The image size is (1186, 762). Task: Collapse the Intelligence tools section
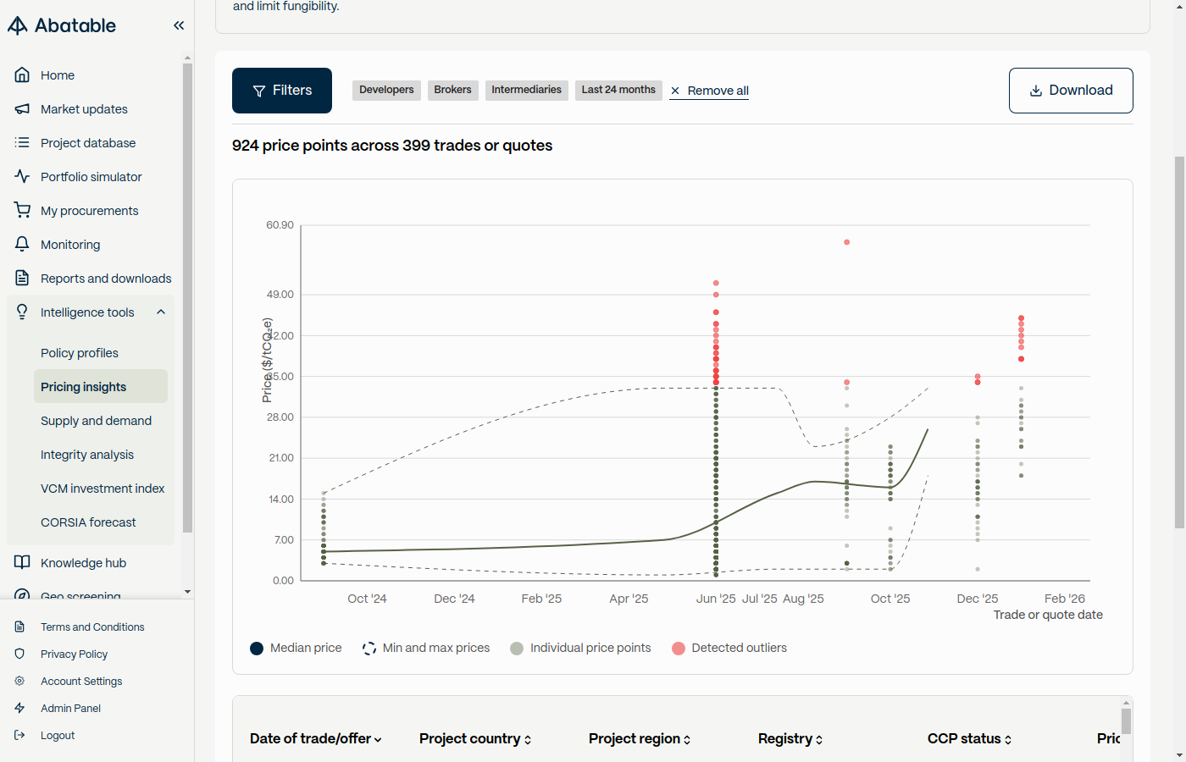(161, 312)
